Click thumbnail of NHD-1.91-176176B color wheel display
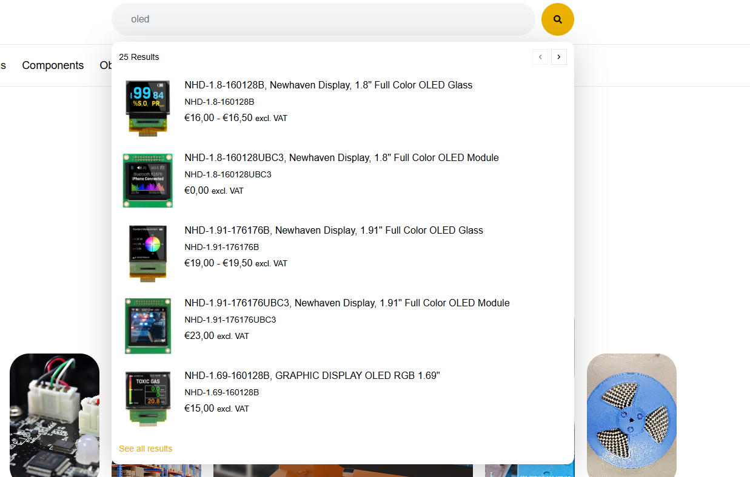Viewport: 750px width, 477px height. point(148,252)
